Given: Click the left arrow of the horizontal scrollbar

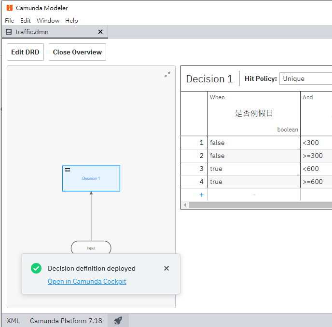Looking at the screenshot, I should [185, 205].
